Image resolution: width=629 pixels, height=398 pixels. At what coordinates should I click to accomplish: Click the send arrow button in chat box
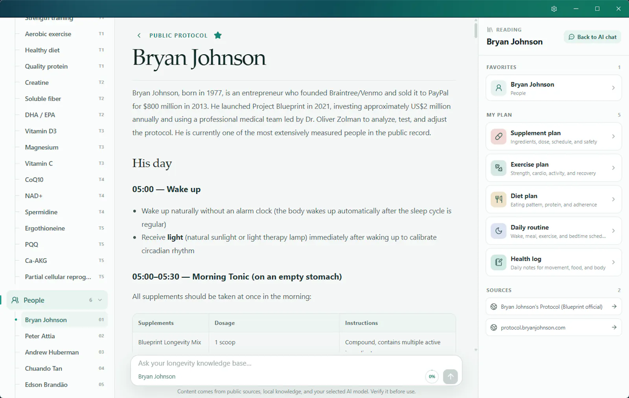(x=450, y=376)
